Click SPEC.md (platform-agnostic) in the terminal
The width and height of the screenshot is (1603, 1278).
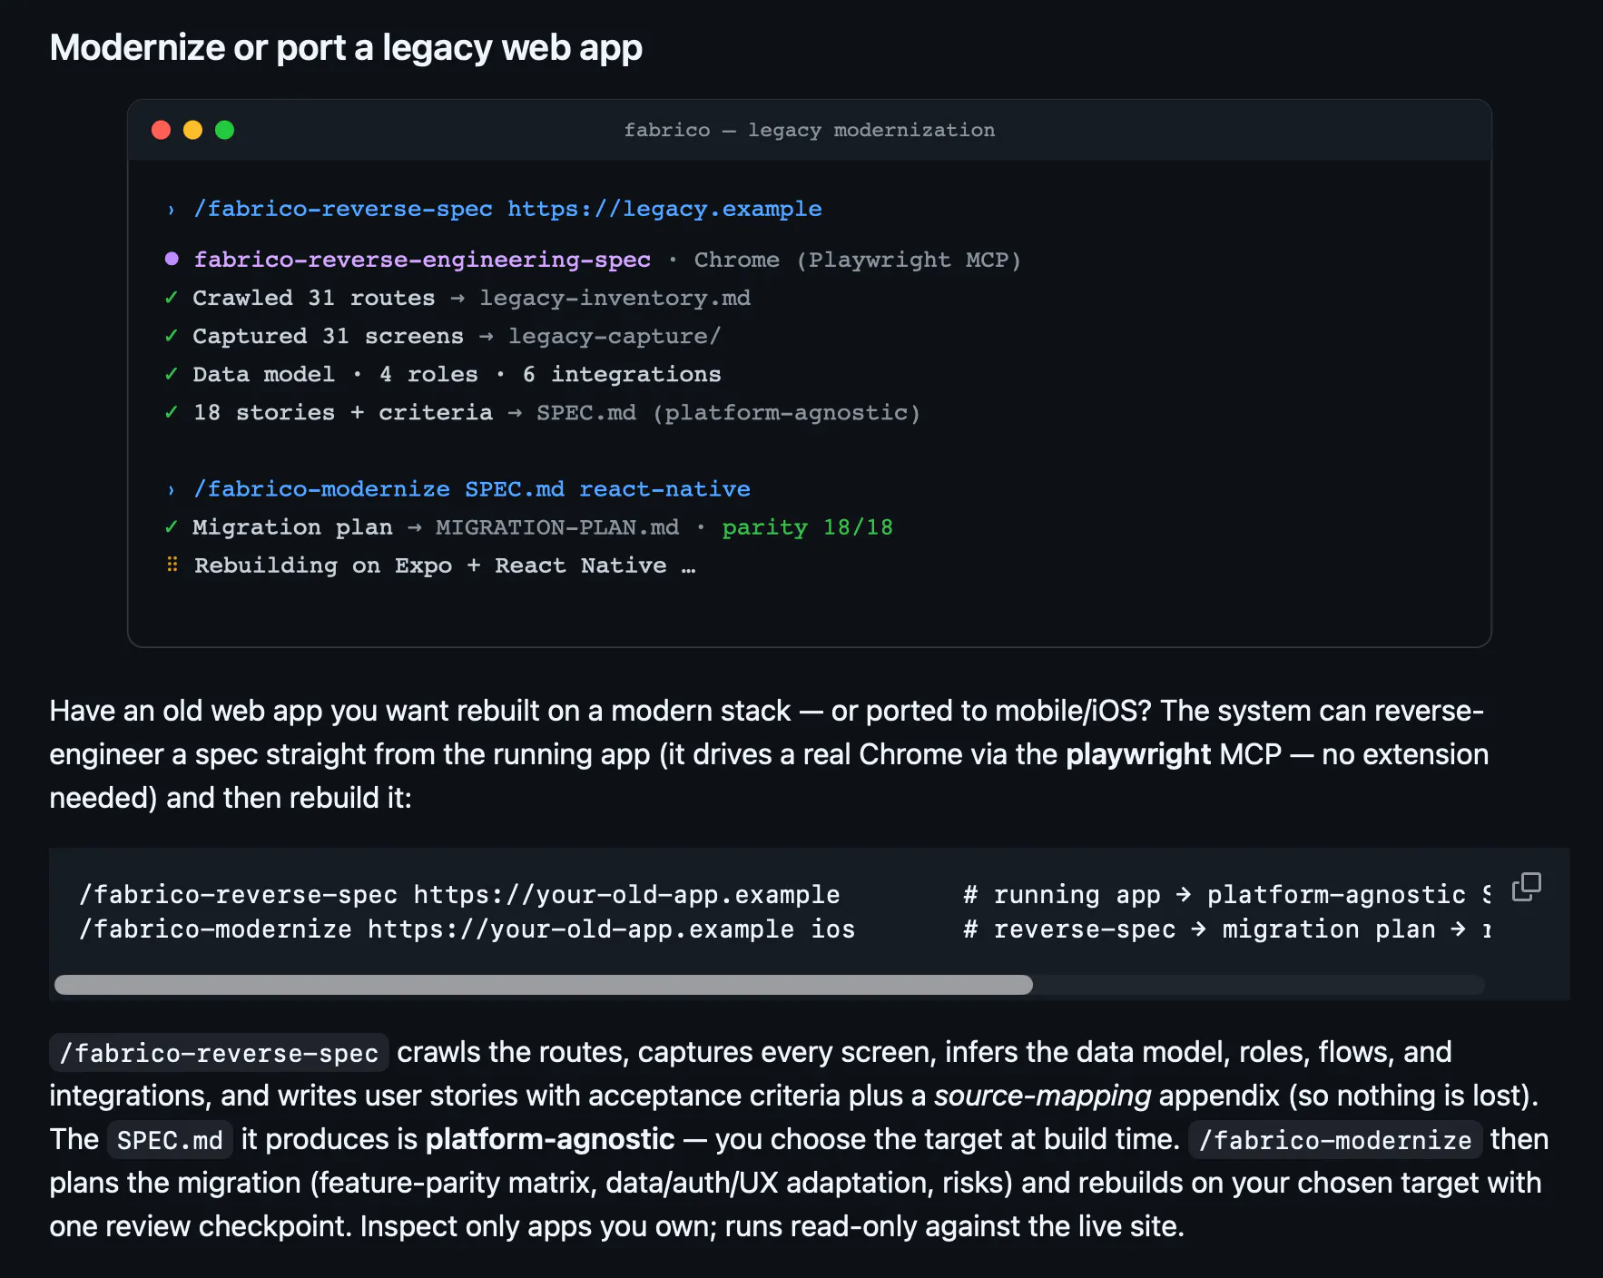729,412
